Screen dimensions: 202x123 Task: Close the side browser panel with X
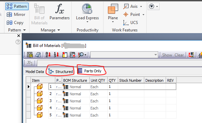coord(19,36)
